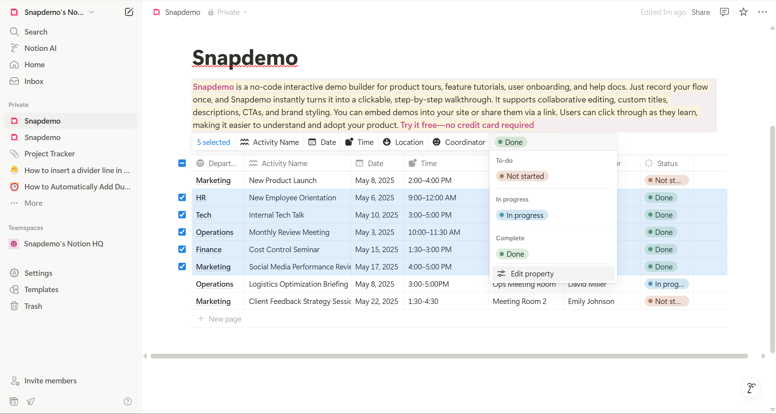Choose Edit property in the status menu
The image size is (776, 414).
pos(532,274)
